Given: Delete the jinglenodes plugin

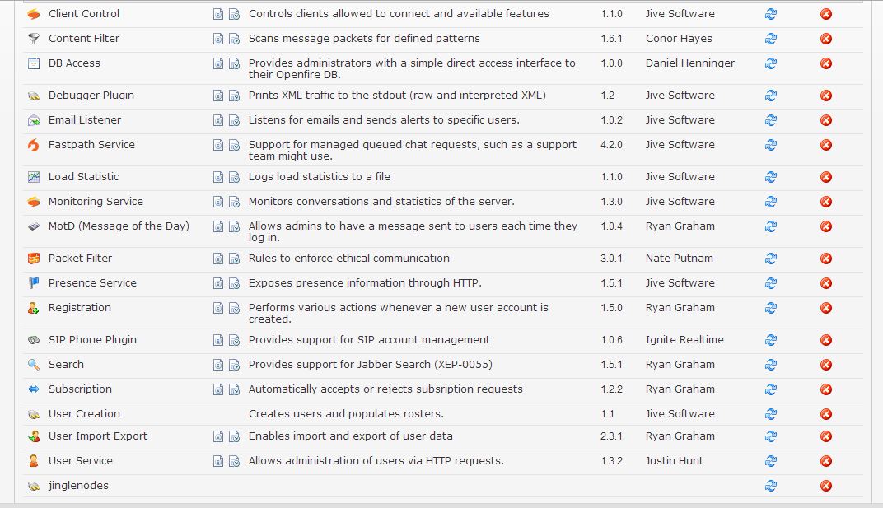Looking at the screenshot, I should pos(826,487).
